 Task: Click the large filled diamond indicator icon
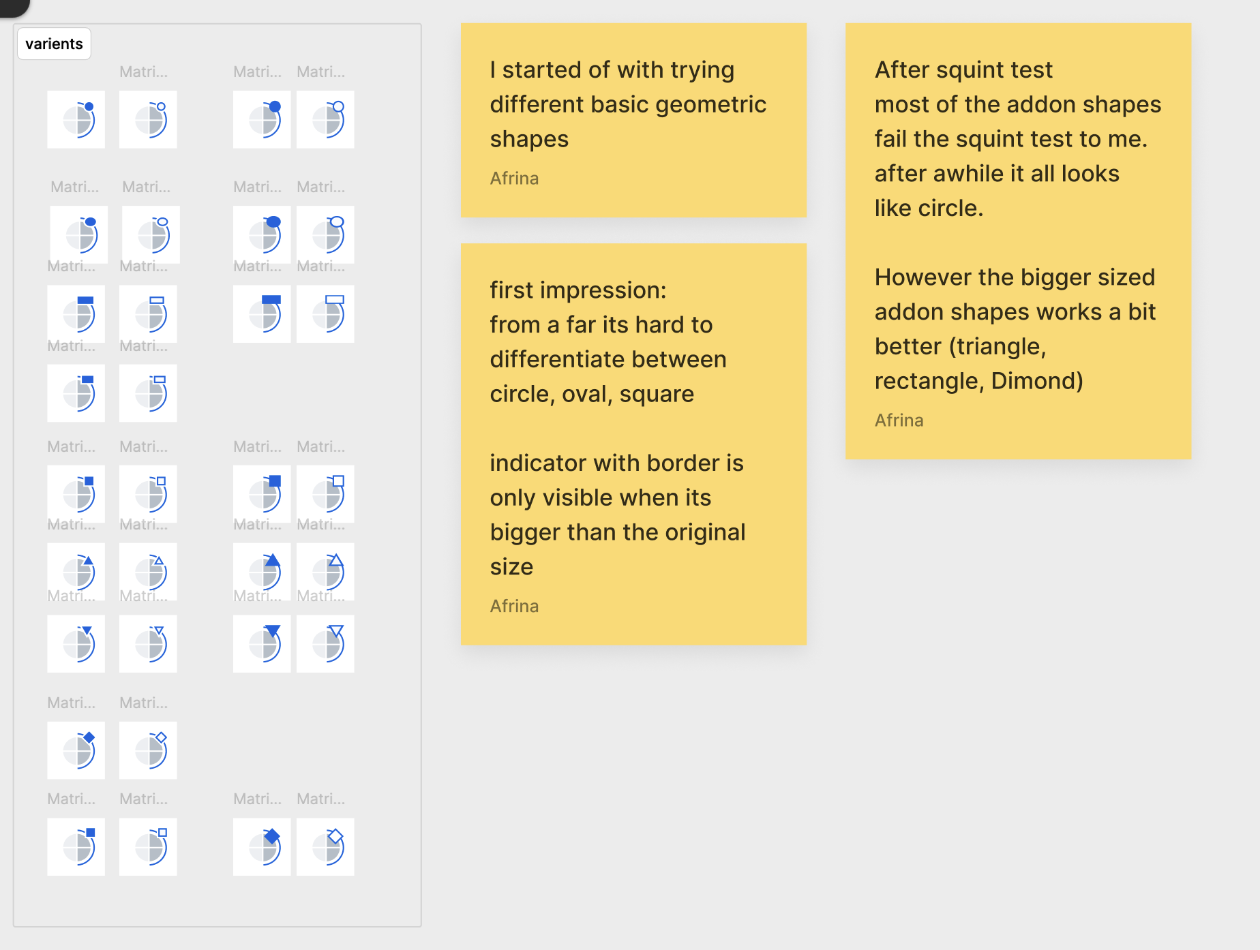coord(262,847)
